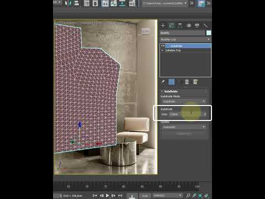Toggle Show End Result button
This screenshot has width=265, height=199.
[x=171, y=82]
